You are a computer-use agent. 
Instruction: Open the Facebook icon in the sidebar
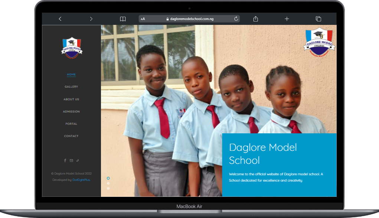[65, 160]
